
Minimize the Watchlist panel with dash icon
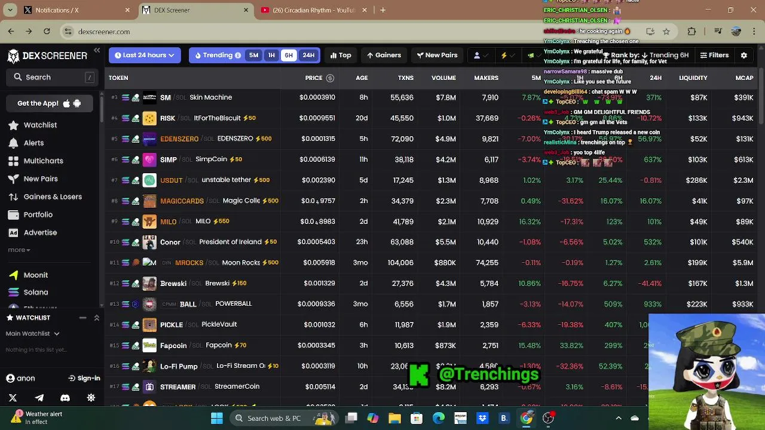click(83, 318)
